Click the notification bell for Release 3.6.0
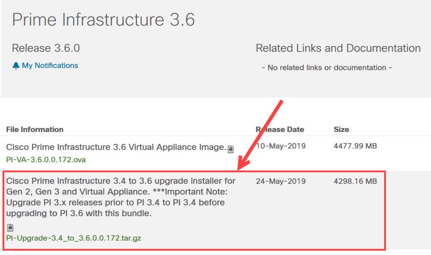Screen dimensions: 431x255 [15, 65]
